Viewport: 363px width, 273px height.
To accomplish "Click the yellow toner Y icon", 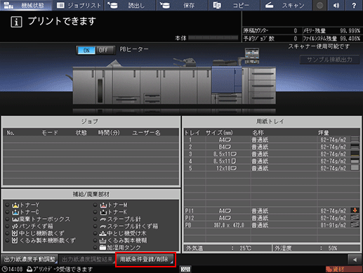I will (x=15, y=205).
